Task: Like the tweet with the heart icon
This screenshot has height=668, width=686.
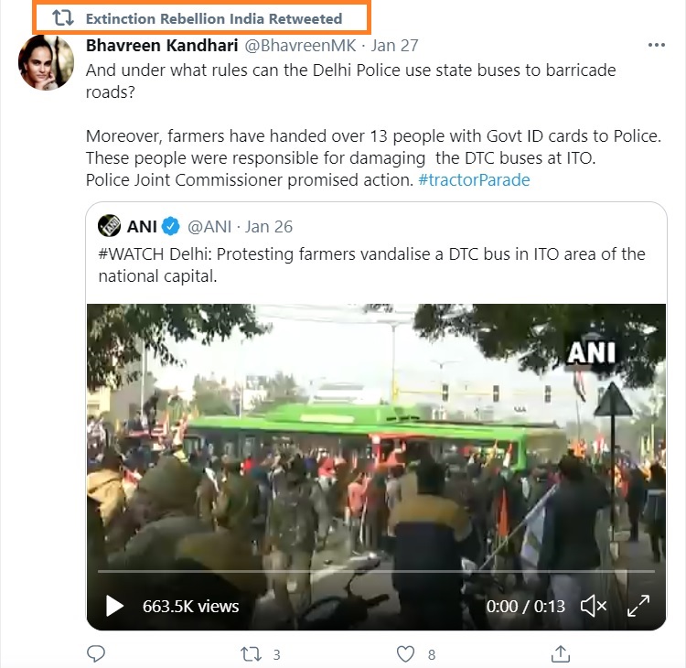Action: click(406, 653)
